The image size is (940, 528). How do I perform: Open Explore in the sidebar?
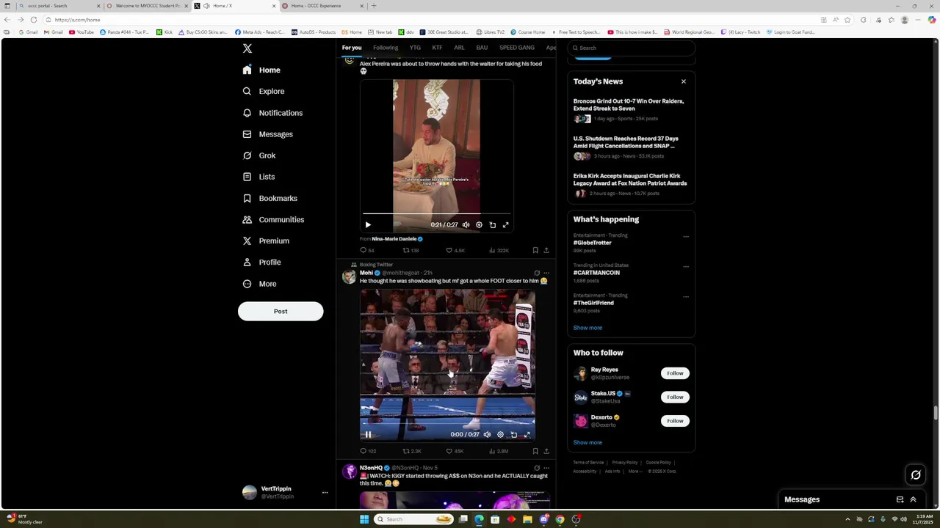(x=264, y=92)
